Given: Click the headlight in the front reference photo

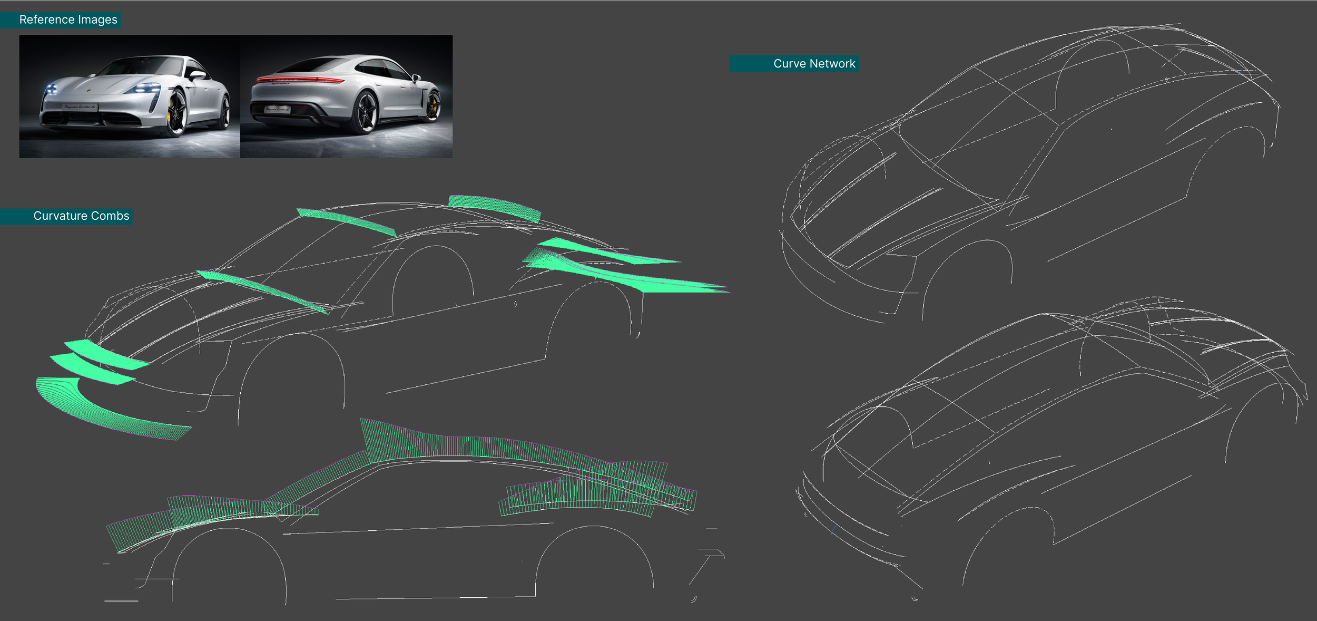Looking at the screenshot, I should (146, 88).
